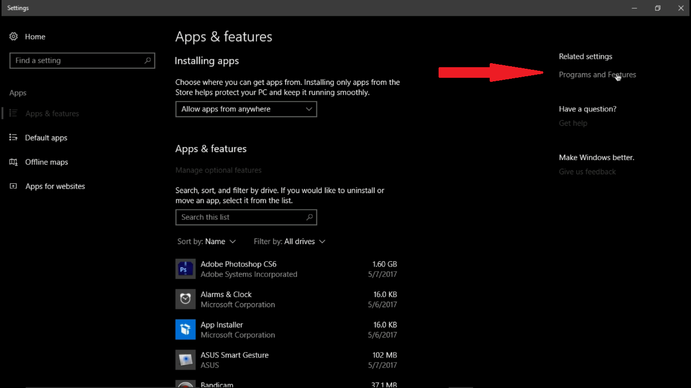Click the App Installer app icon
This screenshot has height=388, width=691.
186,330
